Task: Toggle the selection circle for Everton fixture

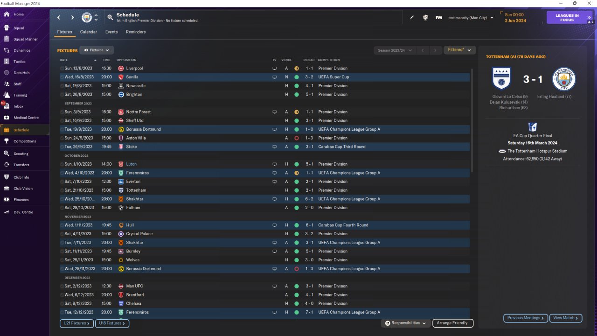Action: [62, 182]
